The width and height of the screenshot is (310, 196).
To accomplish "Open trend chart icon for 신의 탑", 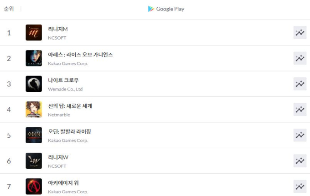I will click(x=300, y=110).
